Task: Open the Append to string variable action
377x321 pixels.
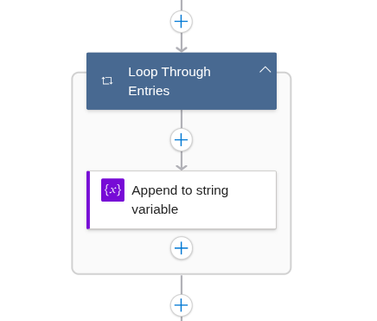Action: pyautogui.click(x=182, y=200)
